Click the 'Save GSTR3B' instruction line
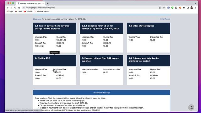The width and height of the screenshot is (201, 113). coord(62,100)
